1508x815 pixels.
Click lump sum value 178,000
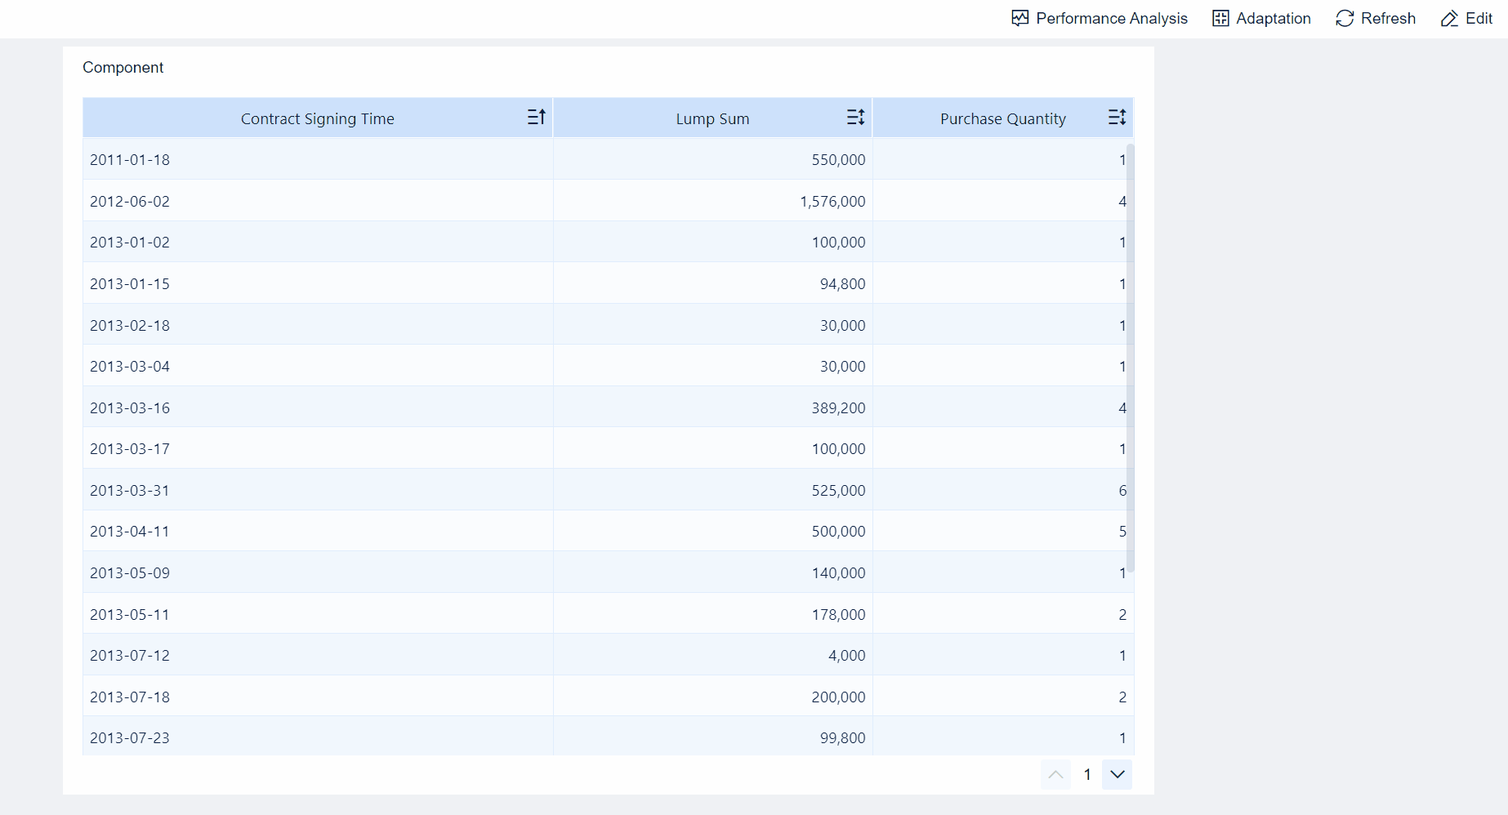click(x=838, y=614)
